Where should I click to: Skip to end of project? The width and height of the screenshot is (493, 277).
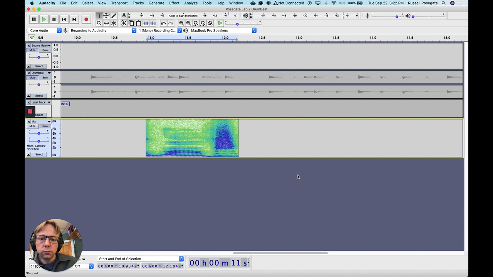pos(74,19)
